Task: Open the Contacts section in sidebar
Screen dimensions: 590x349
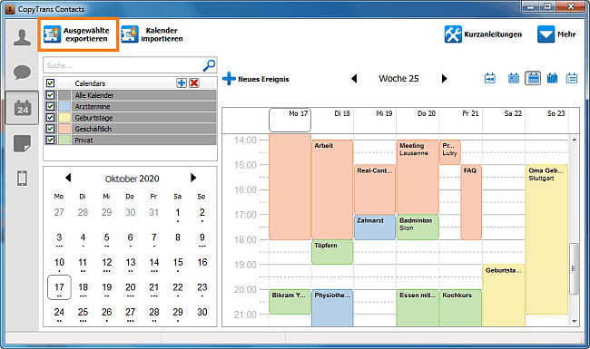Action: click(22, 37)
